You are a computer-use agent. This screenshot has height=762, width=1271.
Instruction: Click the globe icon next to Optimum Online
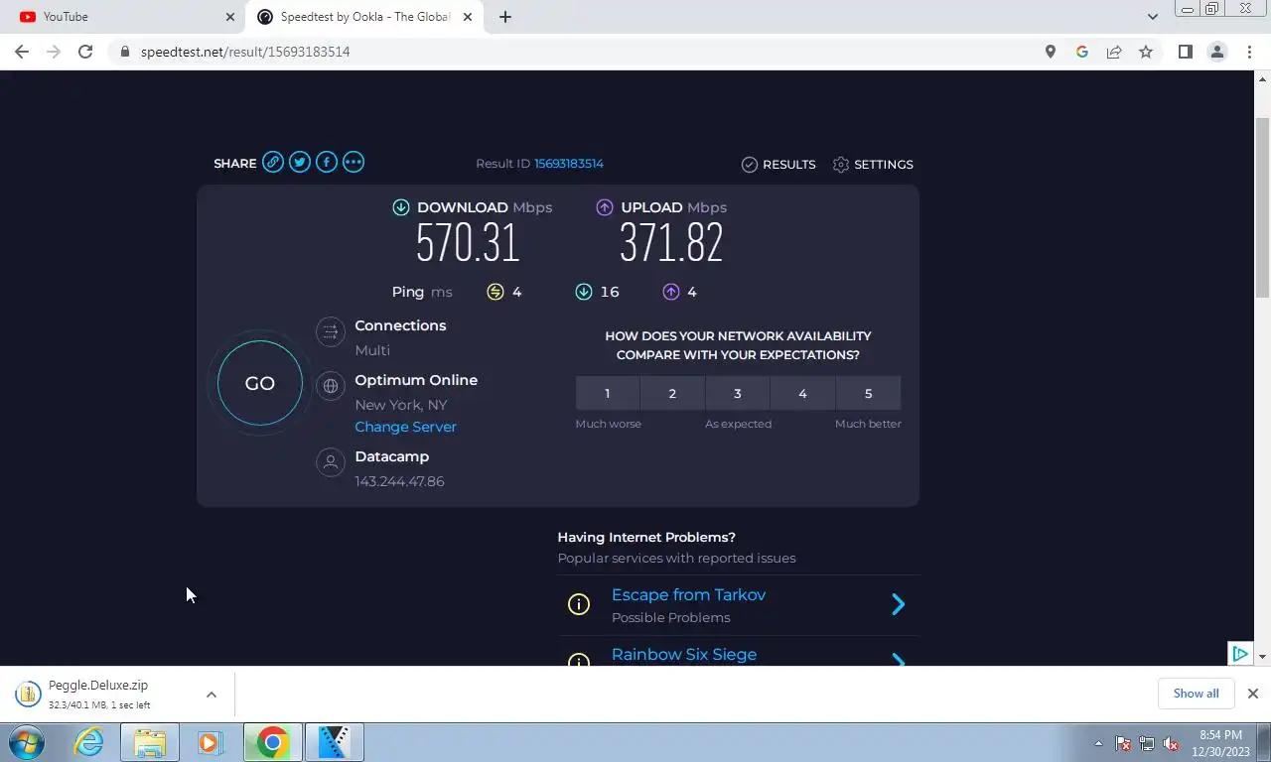(331, 387)
